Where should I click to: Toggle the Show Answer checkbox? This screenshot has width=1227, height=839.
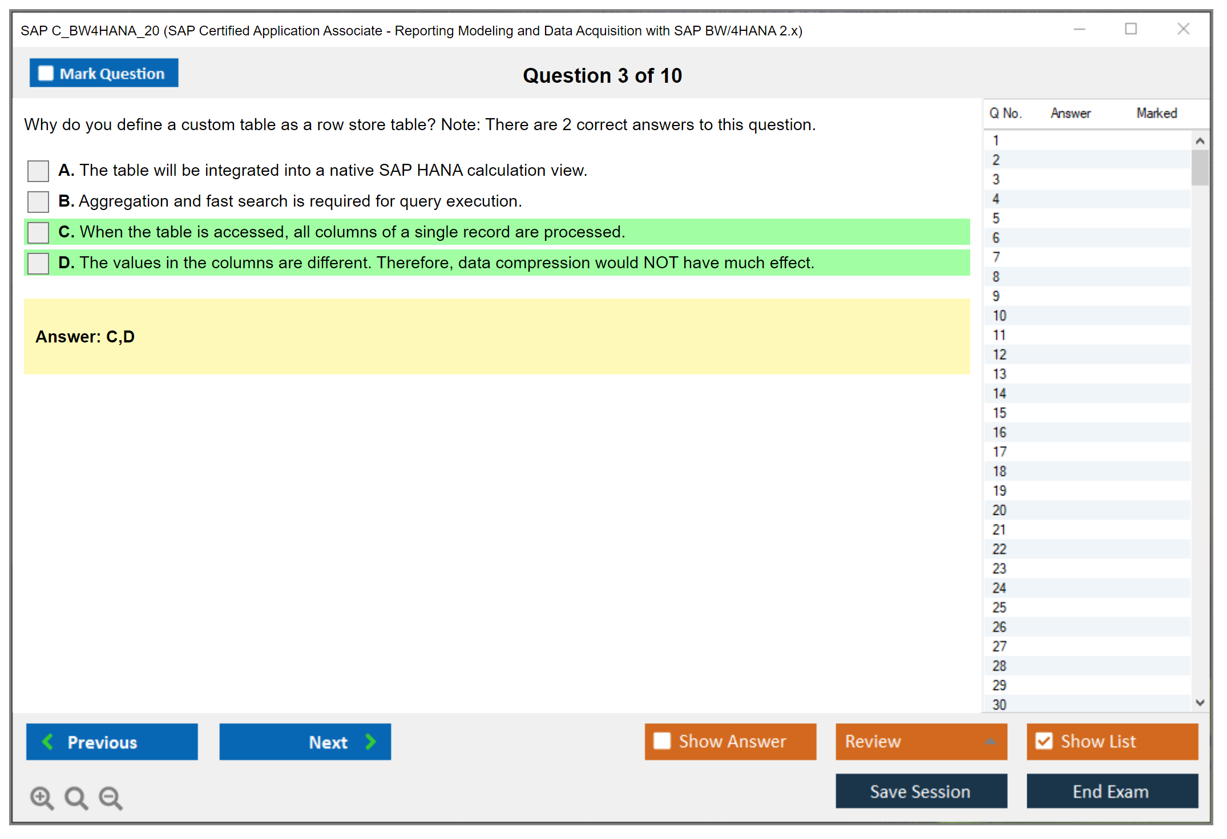[x=662, y=741]
